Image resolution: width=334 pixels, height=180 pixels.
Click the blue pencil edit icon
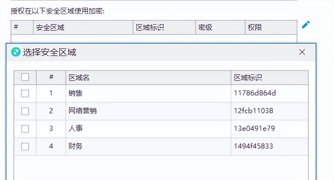click(x=306, y=25)
